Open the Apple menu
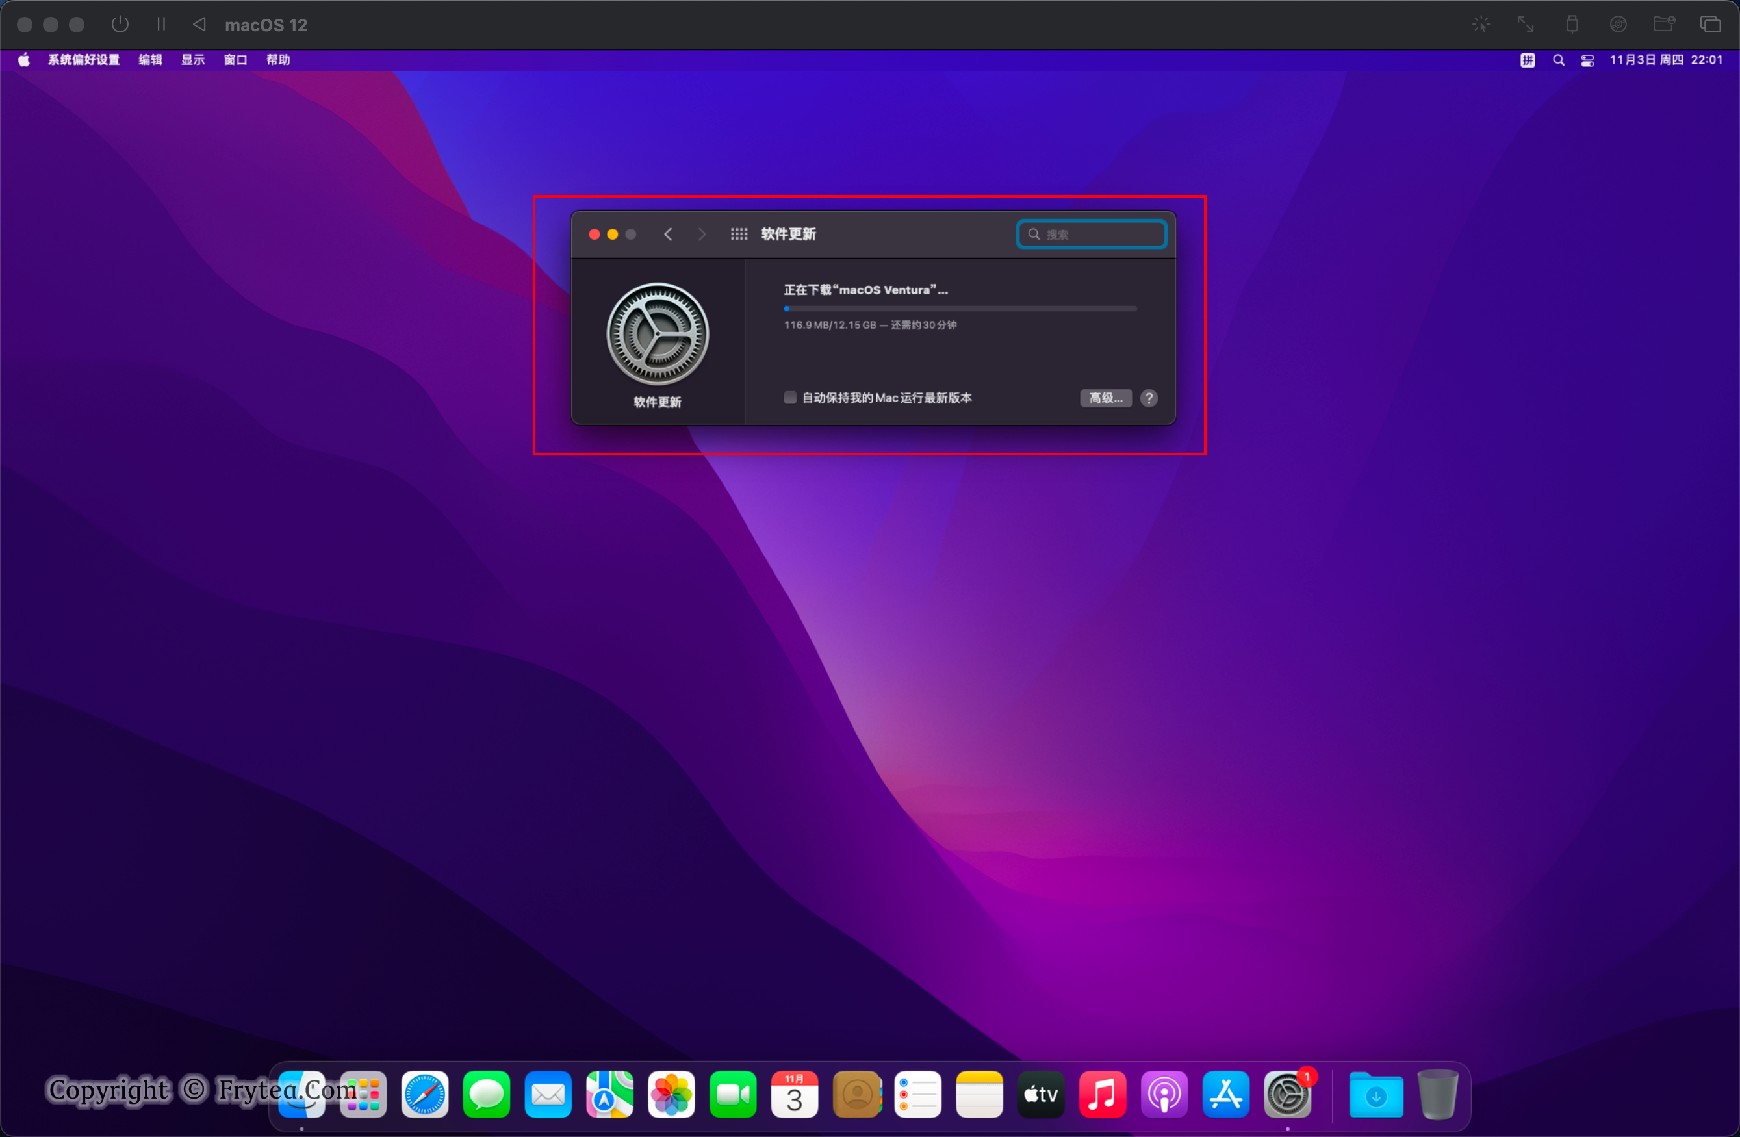The width and height of the screenshot is (1740, 1137). tap(24, 60)
